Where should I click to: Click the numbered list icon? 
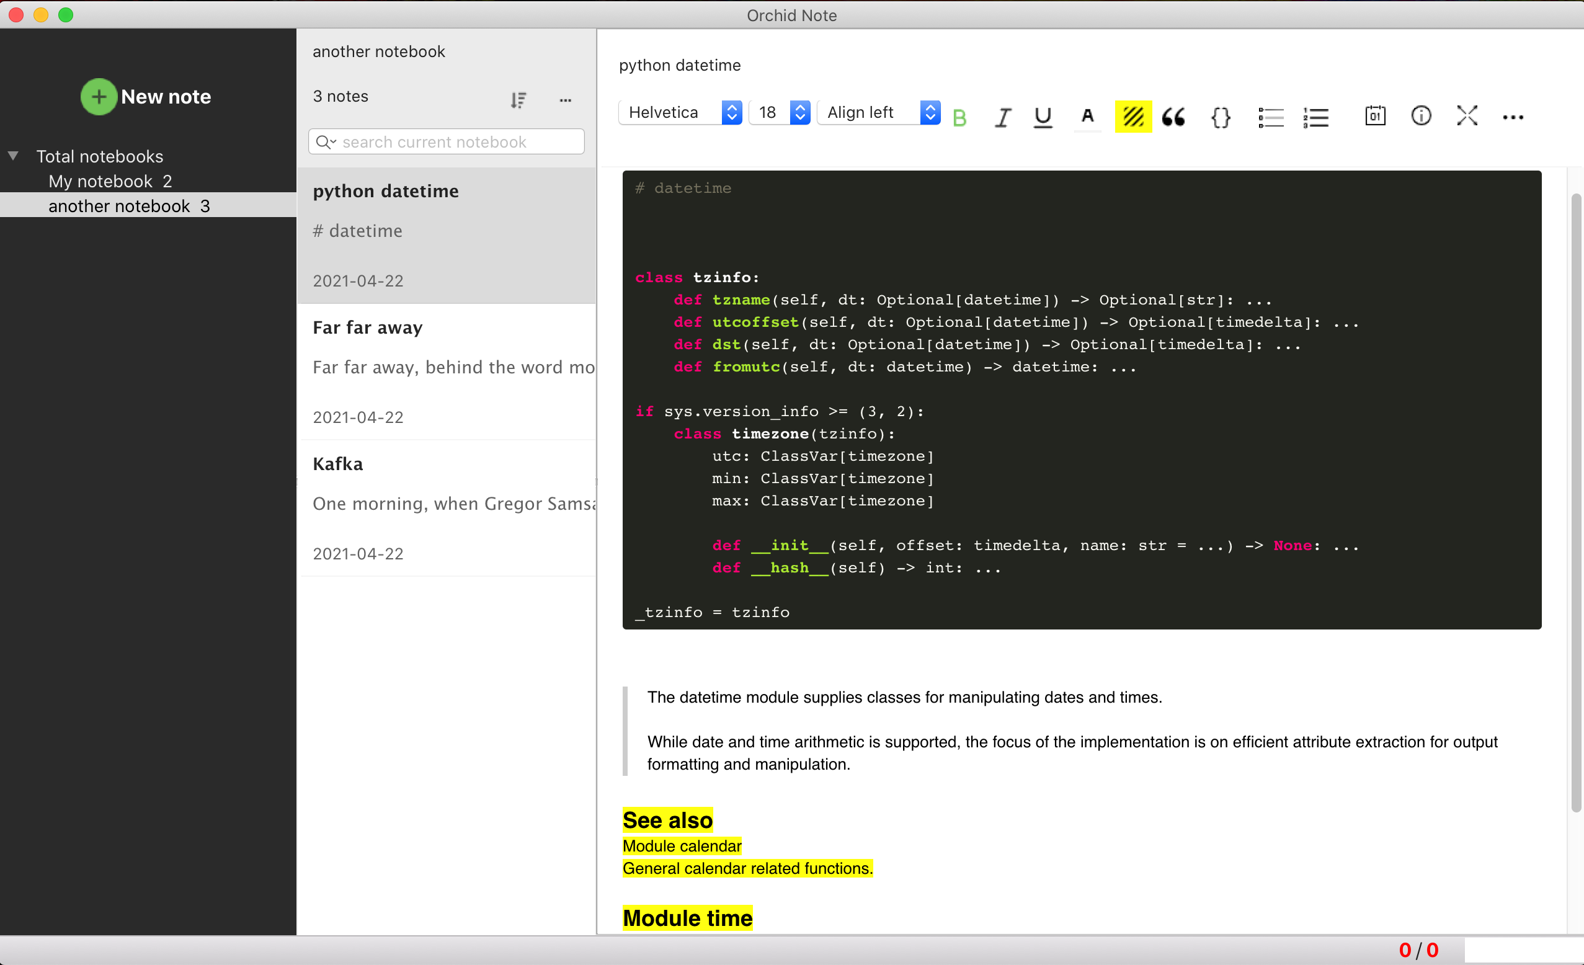pyautogui.click(x=1316, y=117)
